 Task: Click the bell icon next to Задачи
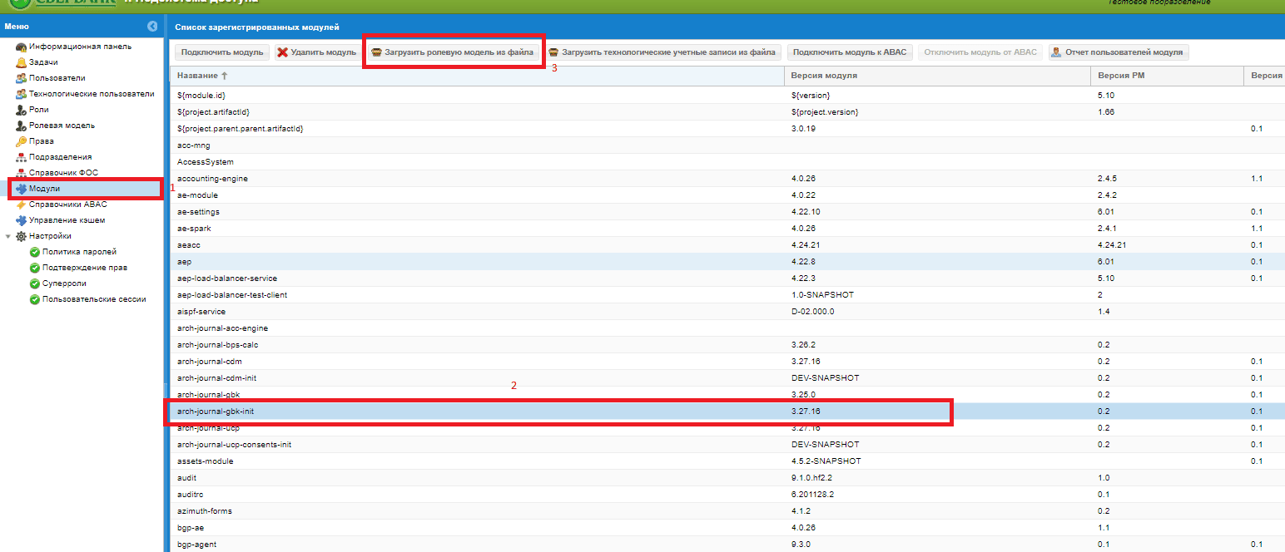[22, 62]
